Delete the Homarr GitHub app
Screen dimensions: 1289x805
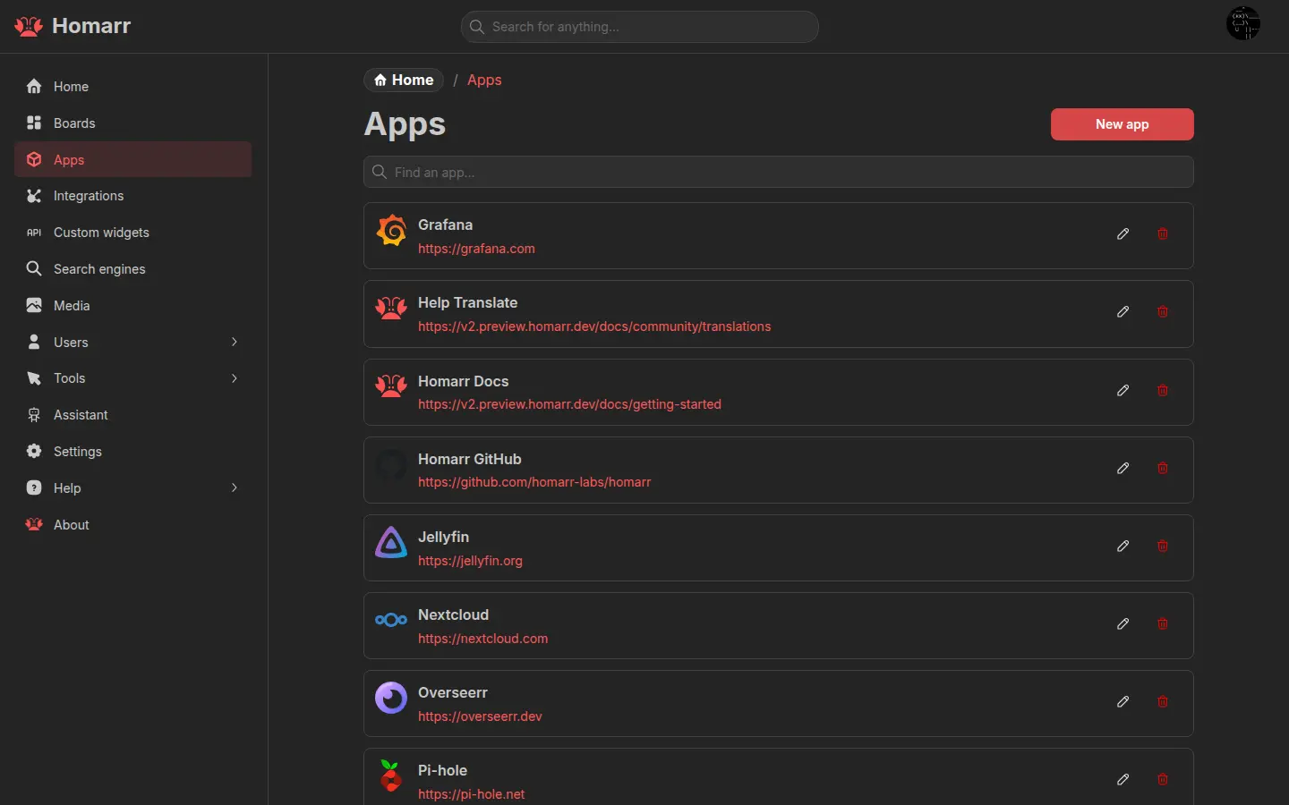click(1163, 469)
